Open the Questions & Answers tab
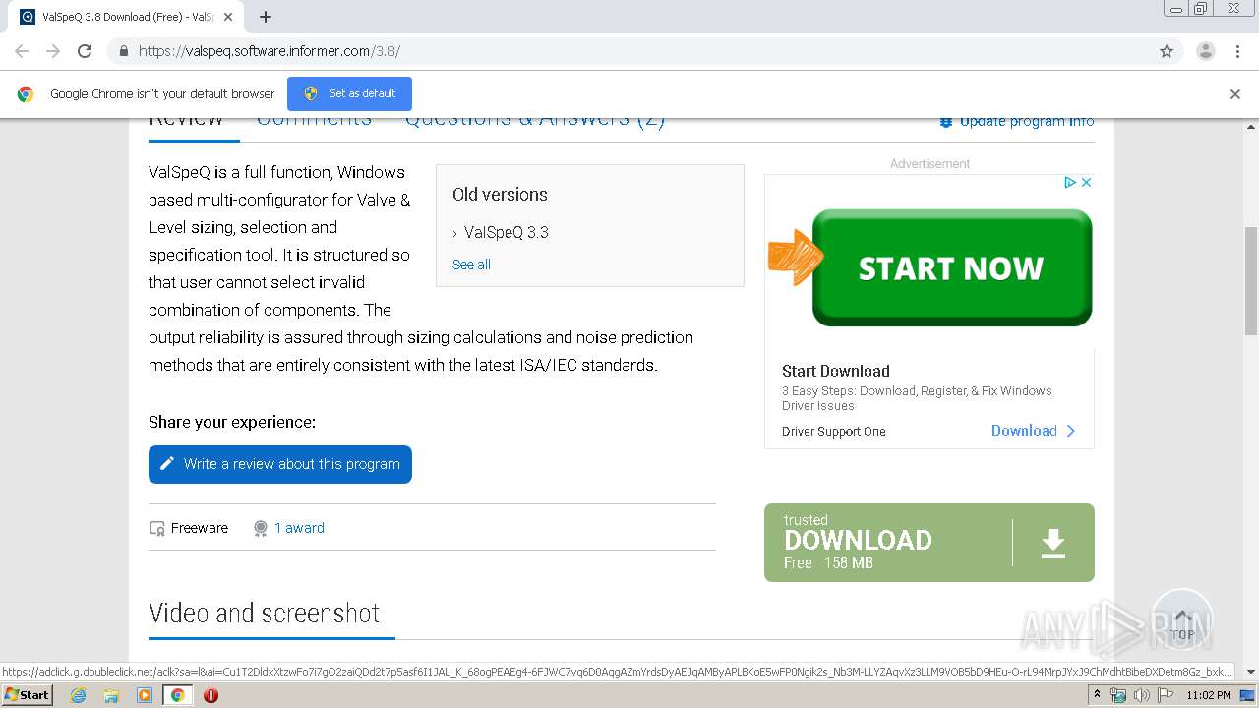 (535, 120)
